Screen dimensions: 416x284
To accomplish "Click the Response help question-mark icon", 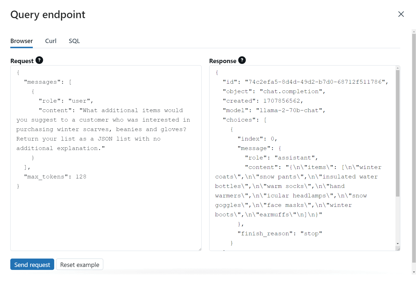I will 242,60.
